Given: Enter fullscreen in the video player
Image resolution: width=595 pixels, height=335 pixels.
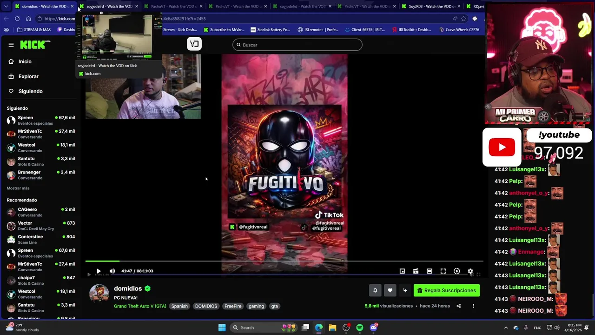Looking at the screenshot, I should 443,271.
